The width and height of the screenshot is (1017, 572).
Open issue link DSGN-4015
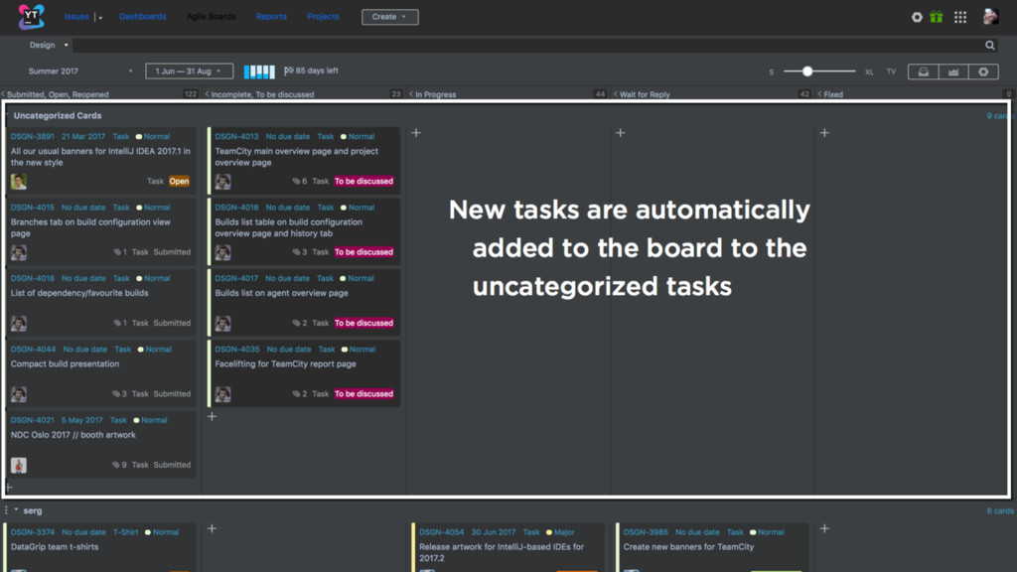33,208
